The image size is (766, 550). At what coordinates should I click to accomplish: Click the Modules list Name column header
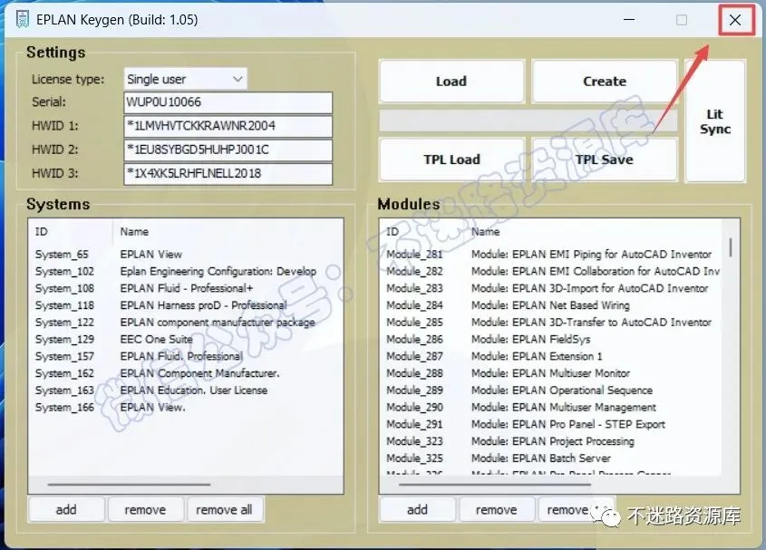(594, 232)
